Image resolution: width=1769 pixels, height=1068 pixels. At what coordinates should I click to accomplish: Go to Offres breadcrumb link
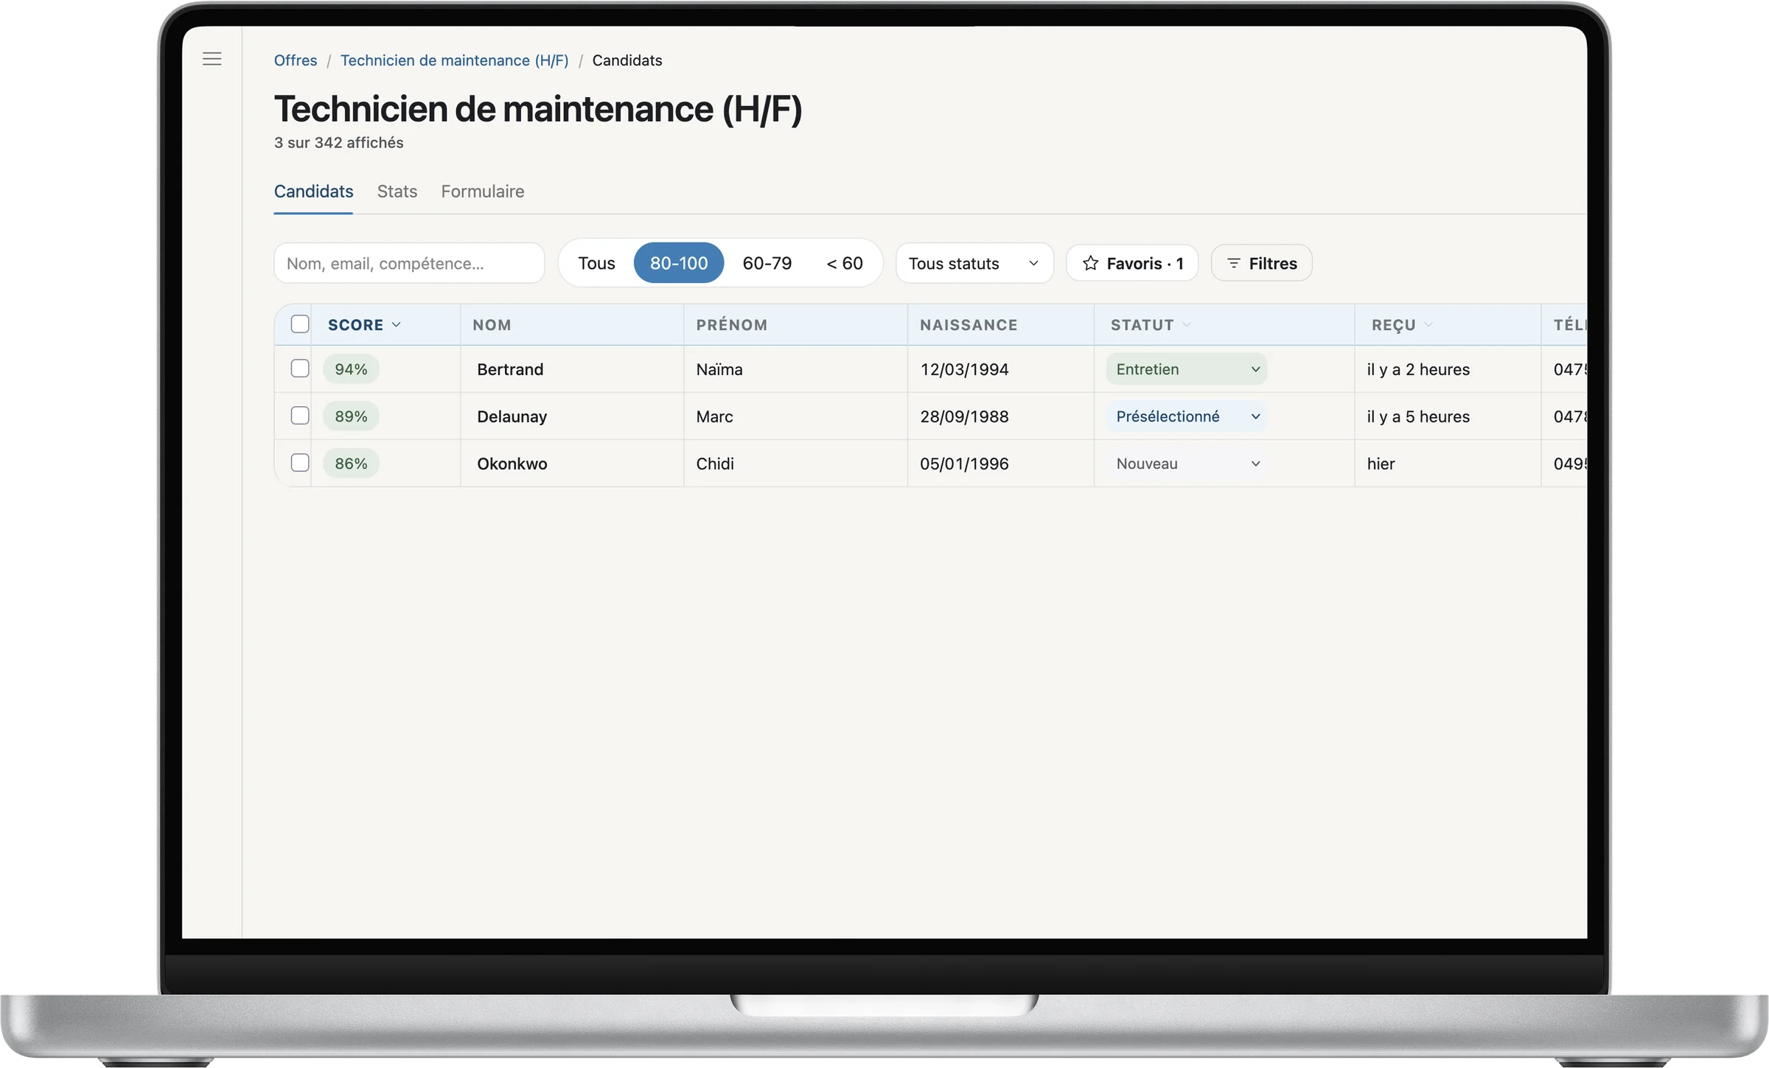tap(296, 60)
